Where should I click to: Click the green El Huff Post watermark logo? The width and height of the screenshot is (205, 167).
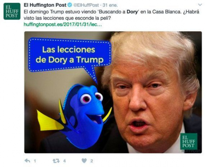click(188, 142)
